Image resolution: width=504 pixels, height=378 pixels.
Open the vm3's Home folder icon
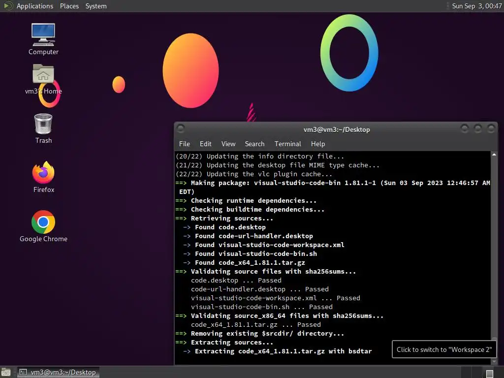point(43,79)
